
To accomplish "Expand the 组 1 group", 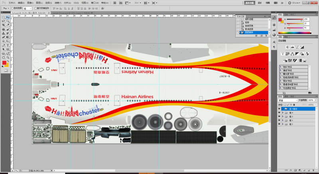I will 283,120.
